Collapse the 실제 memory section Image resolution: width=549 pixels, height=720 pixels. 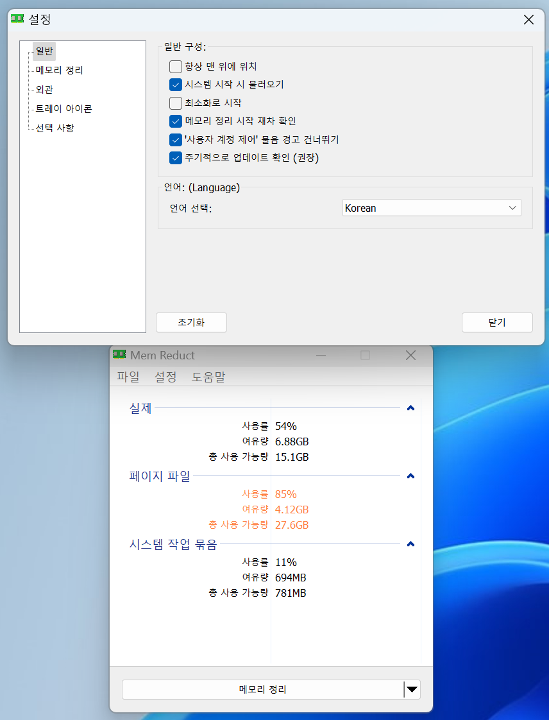pyautogui.click(x=411, y=407)
